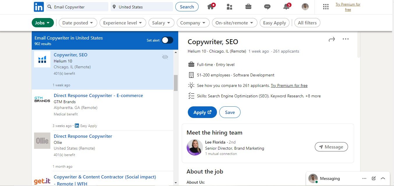Open Direct Response Copywriter - E-commerce listing
This screenshot has width=394, height=186.
point(98,95)
